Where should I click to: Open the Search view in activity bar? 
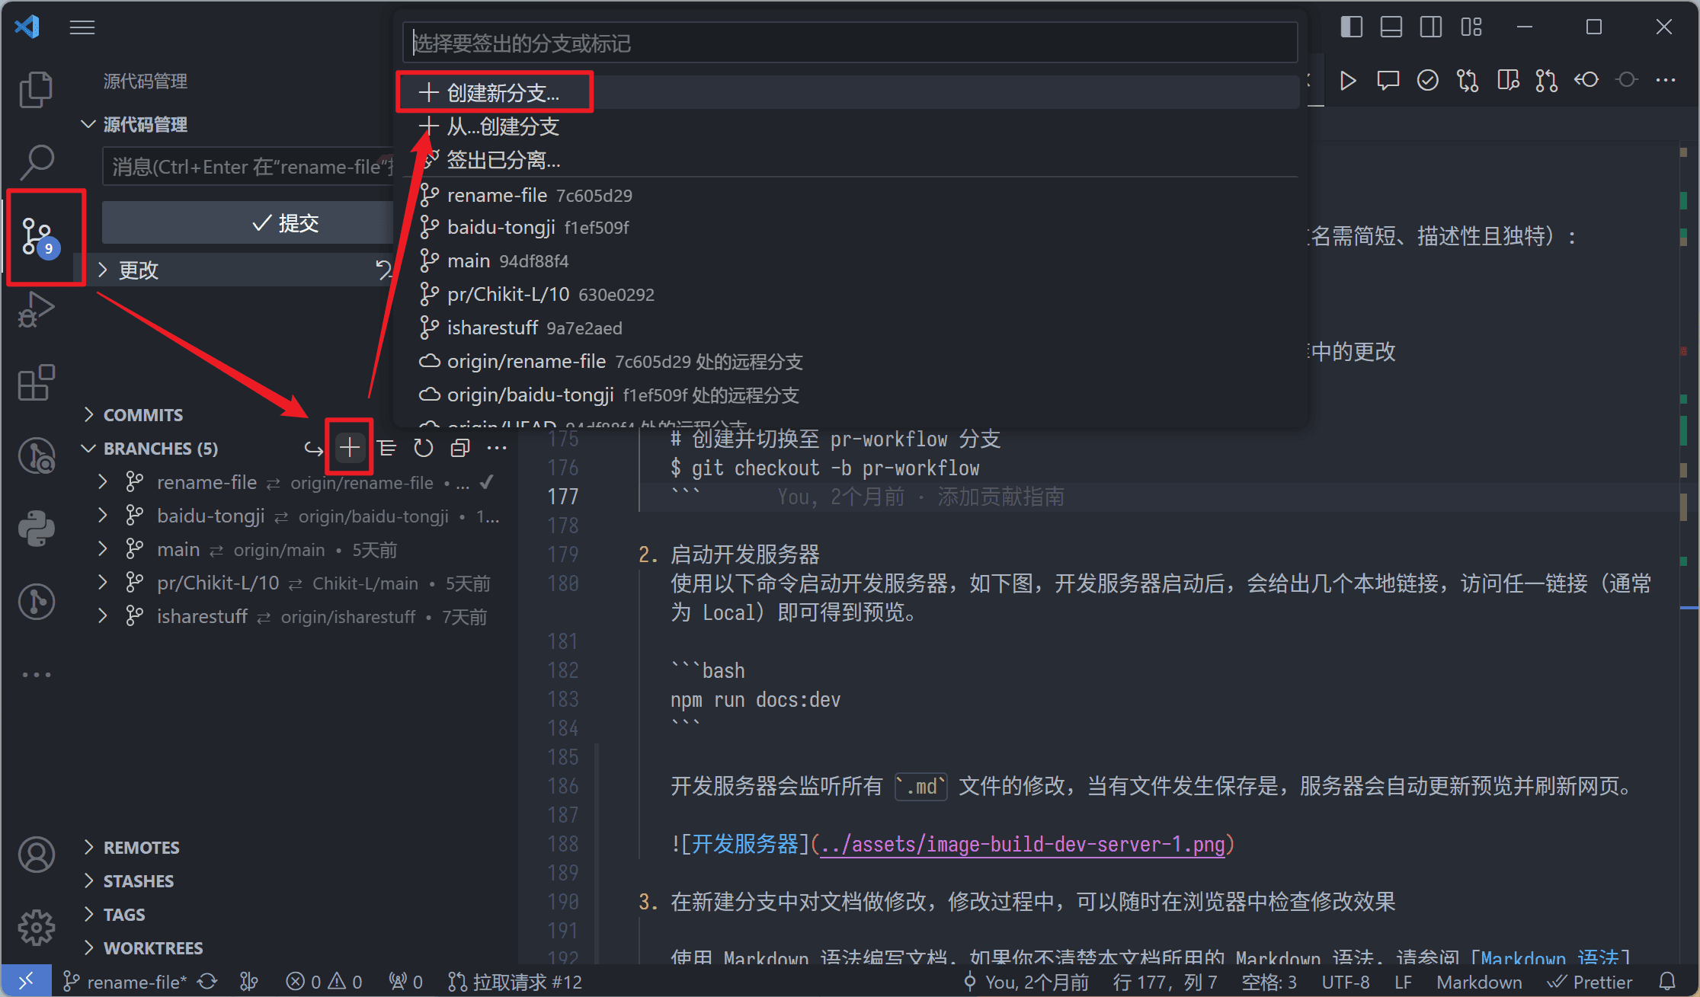tap(36, 161)
